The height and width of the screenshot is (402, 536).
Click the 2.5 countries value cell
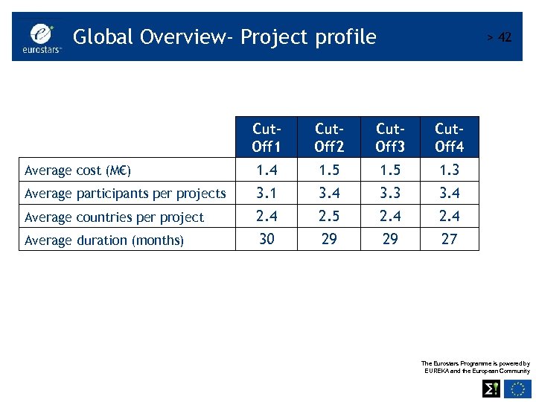[x=329, y=216]
